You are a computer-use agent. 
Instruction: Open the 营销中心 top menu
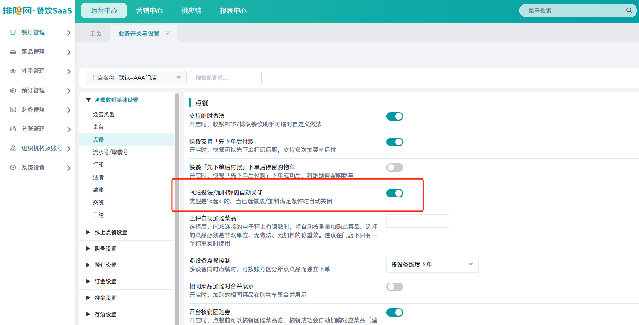(x=149, y=10)
